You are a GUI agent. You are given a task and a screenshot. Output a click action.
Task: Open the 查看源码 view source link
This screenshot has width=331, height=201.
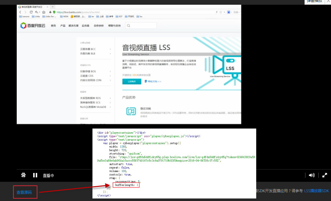click(24, 192)
